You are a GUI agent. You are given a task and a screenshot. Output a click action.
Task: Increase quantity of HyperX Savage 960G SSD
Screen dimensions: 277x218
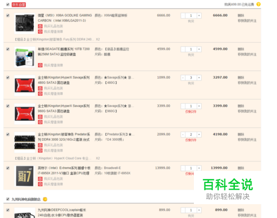tap(199, 106)
